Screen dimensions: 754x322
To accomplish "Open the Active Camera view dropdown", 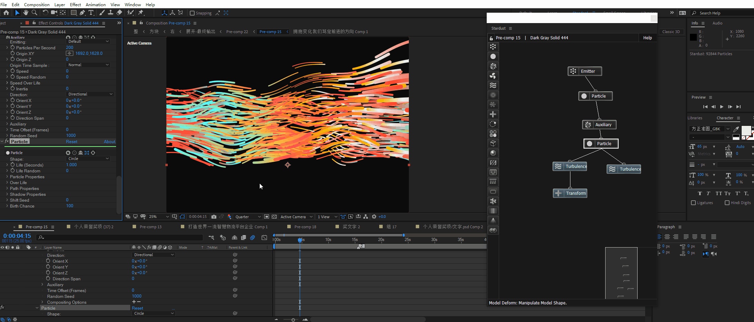I will (297, 217).
